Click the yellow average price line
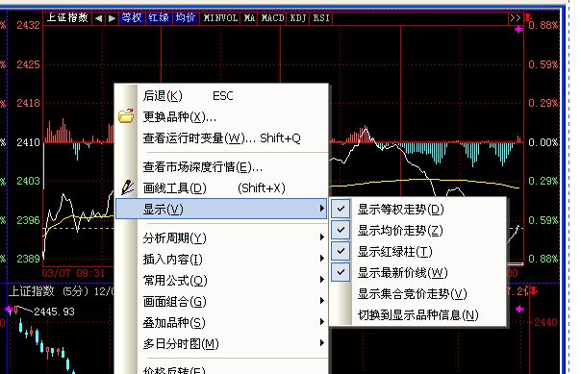Screen dimensions: 581x374 [x=415, y=181]
